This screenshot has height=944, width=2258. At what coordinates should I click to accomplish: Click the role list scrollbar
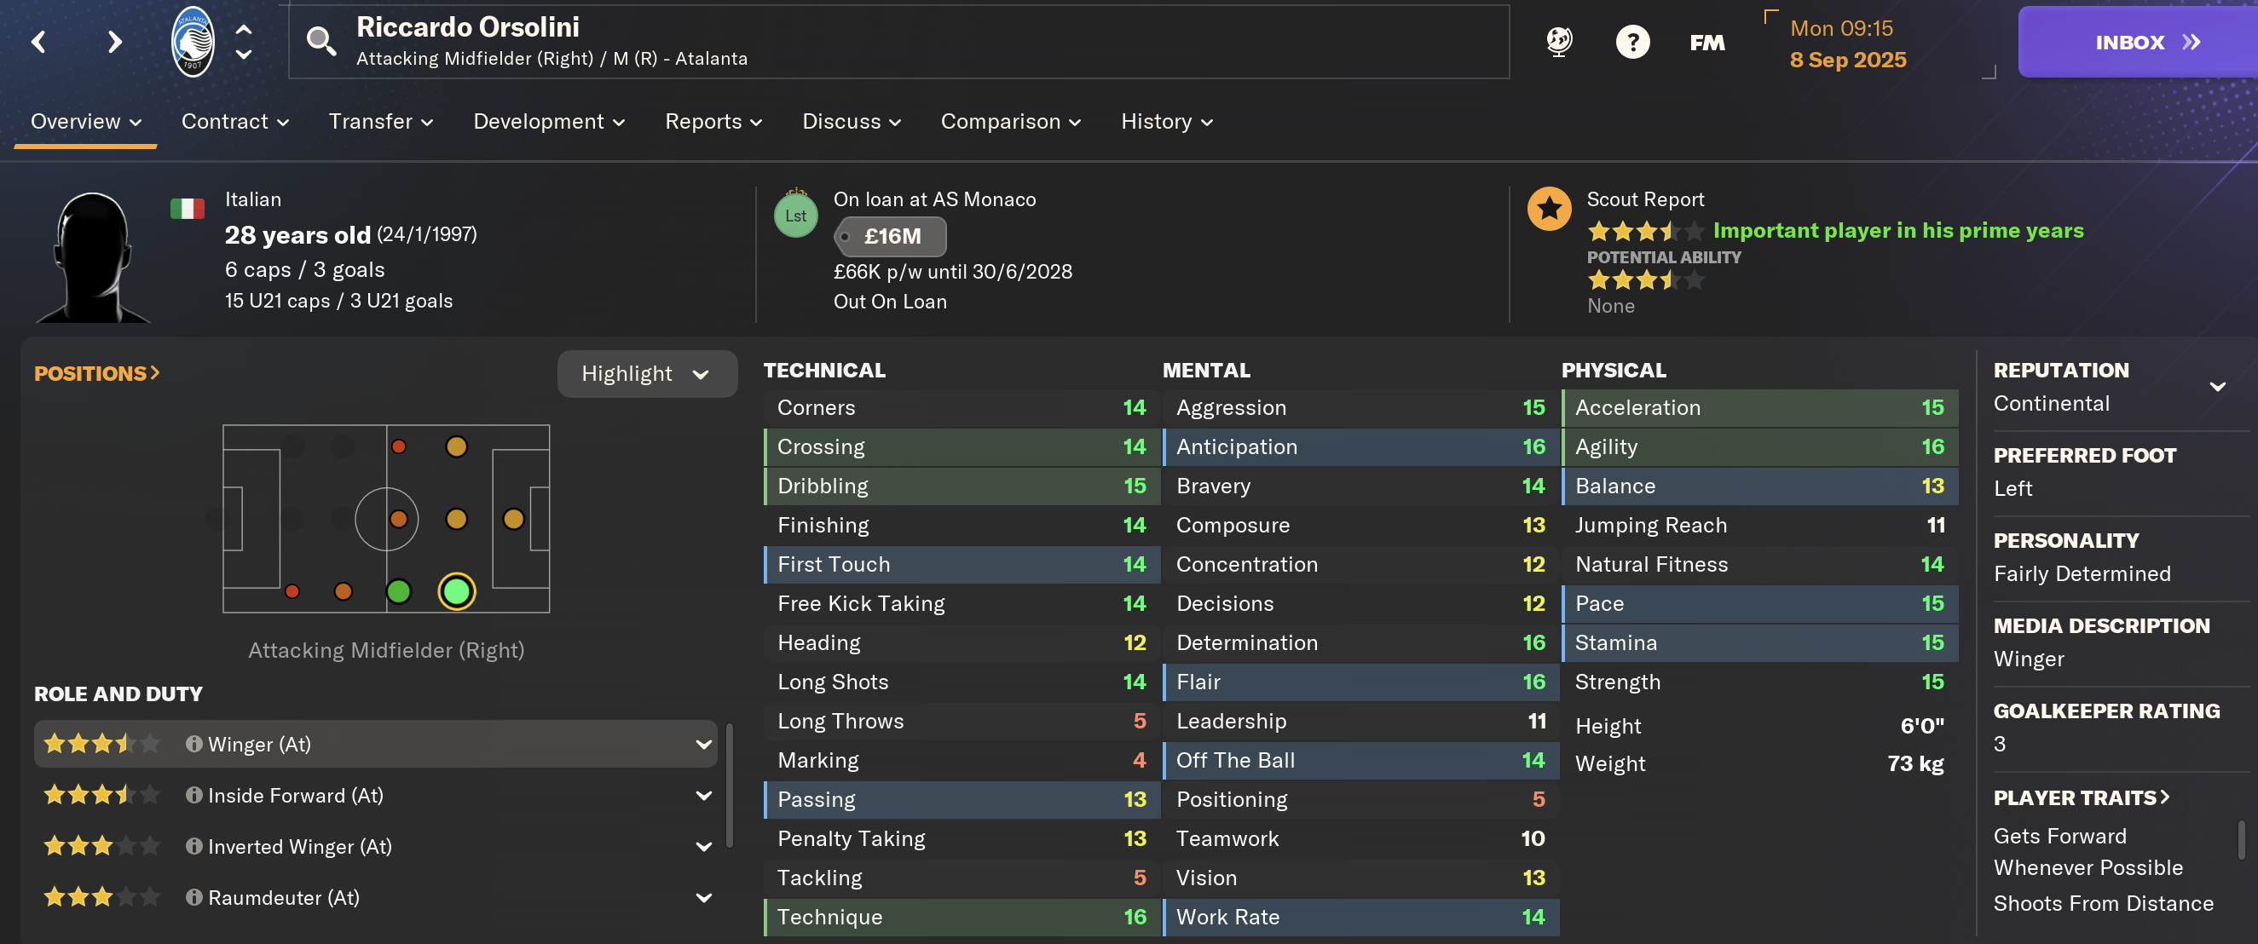(730, 785)
